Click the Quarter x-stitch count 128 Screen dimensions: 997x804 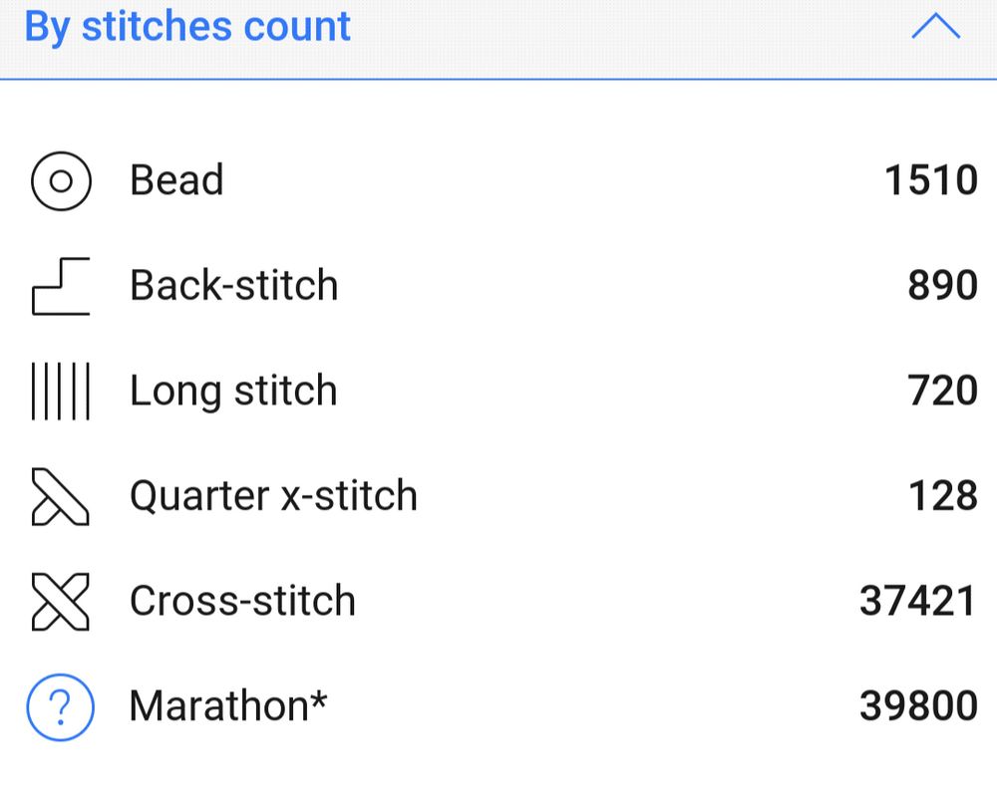(x=942, y=496)
